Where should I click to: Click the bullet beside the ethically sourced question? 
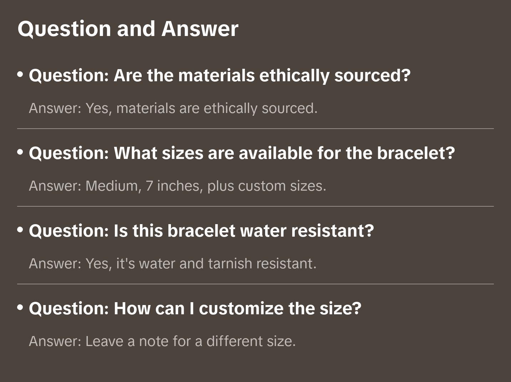[20, 74]
